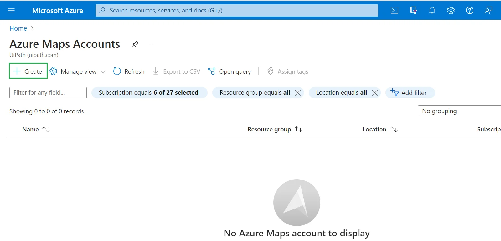The width and height of the screenshot is (501, 241).
Task: Click the global search resources box
Action: click(x=237, y=10)
